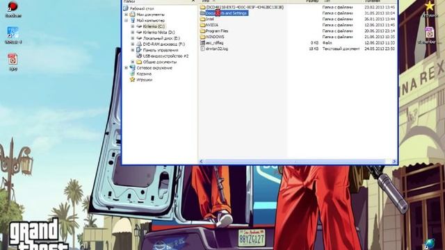Select Рабочий стол in the folder tree
Viewport: 445px width, 250px height.
point(141,8)
